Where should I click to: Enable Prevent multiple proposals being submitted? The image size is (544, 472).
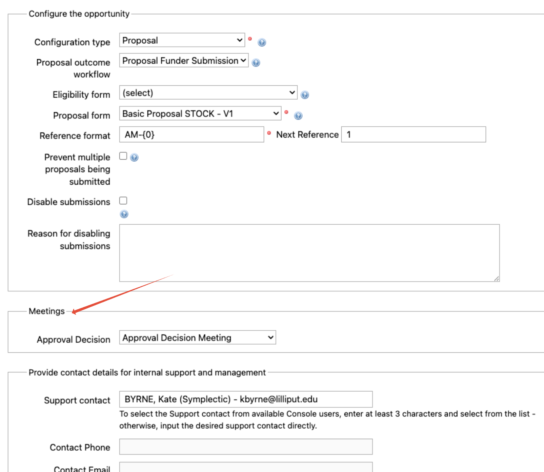pos(123,156)
